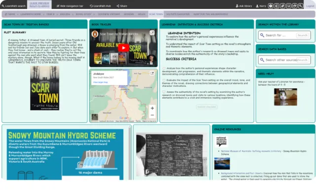Image resolution: width=316 pixels, height=190 pixels.
Task: Play the Scar Town book trailer video
Action: 123,48
